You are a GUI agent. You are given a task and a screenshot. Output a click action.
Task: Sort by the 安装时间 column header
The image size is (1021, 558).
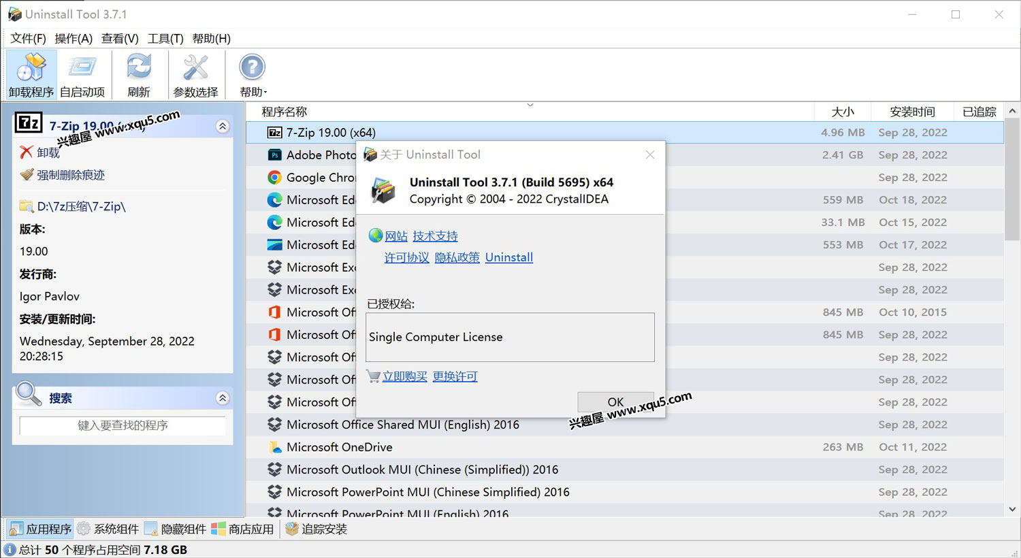[x=912, y=112]
